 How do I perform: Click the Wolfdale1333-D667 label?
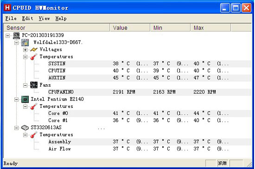[58, 43]
